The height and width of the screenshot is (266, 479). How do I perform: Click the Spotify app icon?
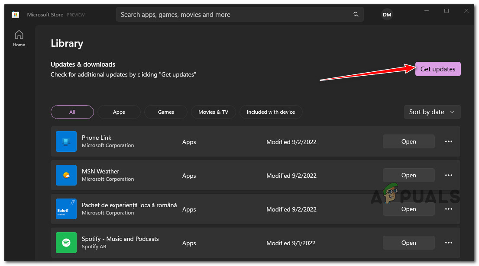pyautogui.click(x=66, y=243)
